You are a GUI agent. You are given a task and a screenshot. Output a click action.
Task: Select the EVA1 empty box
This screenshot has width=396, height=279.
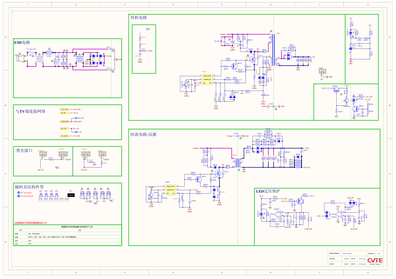point(41,200)
